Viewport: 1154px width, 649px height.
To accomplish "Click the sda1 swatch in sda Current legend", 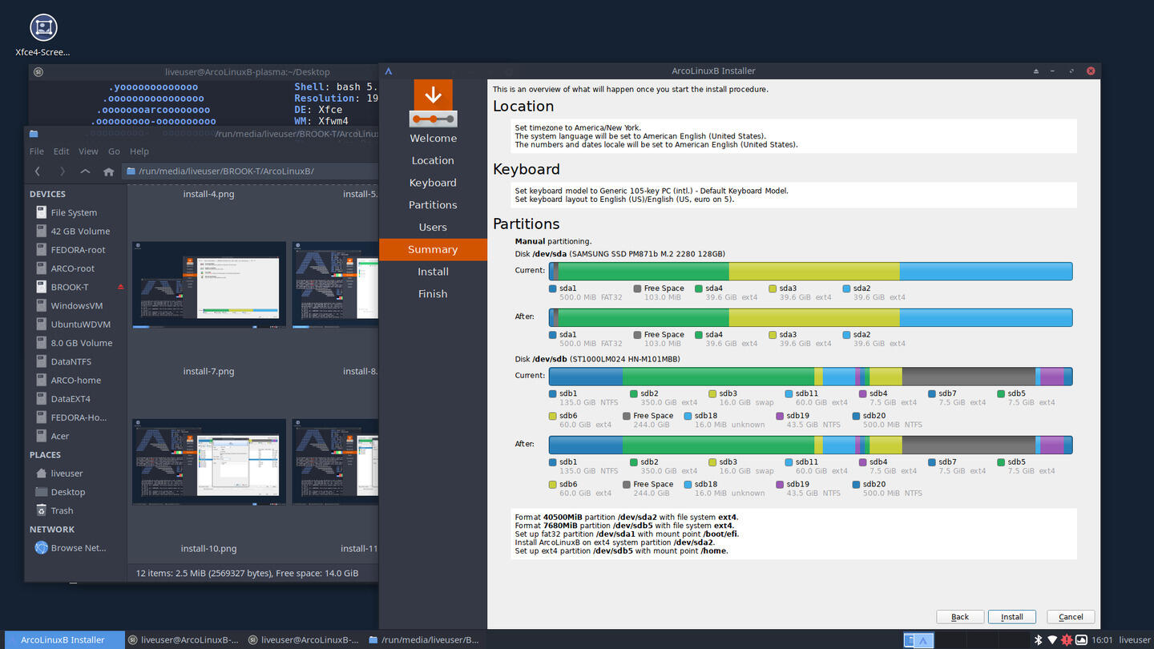I will [x=553, y=288].
